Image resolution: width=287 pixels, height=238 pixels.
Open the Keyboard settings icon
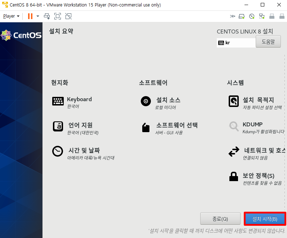coord(58,101)
